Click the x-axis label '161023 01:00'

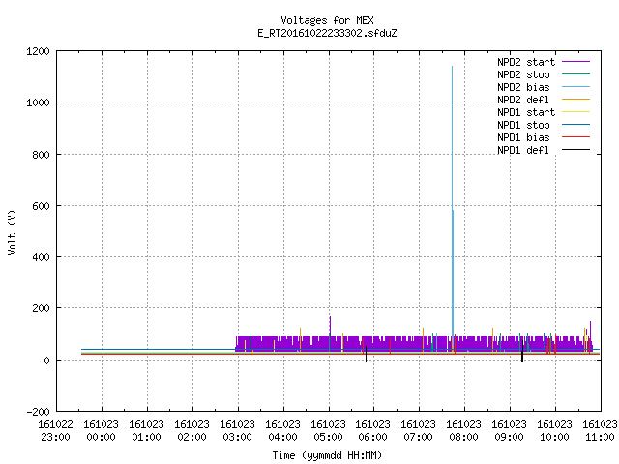(x=146, y=431)
